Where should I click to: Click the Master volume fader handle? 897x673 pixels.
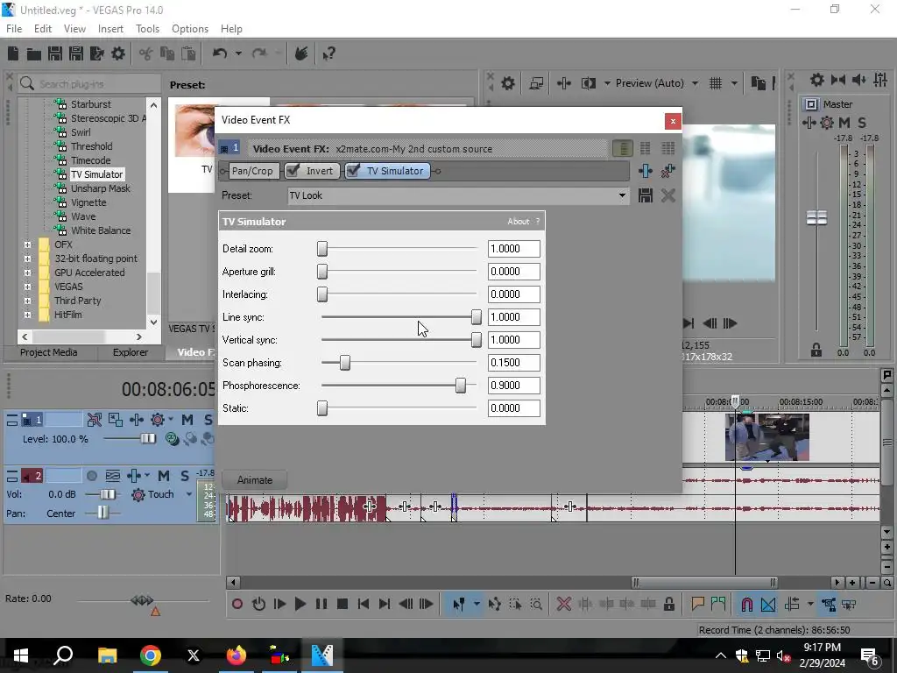[816, 217]
